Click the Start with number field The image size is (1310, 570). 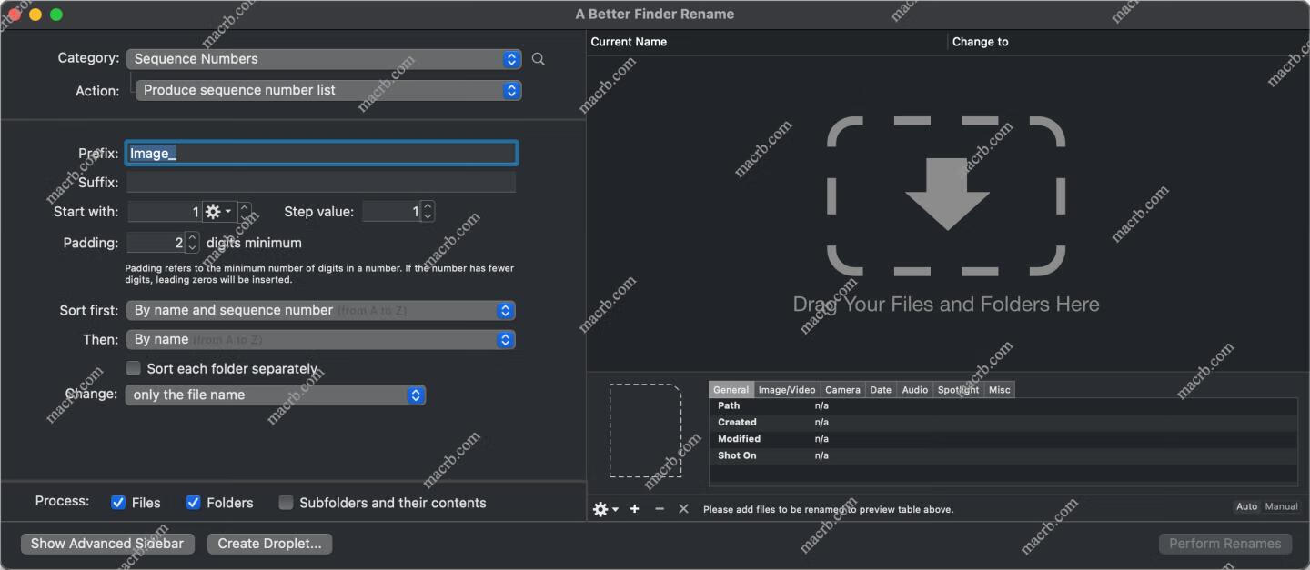click(x=165, y=212)
